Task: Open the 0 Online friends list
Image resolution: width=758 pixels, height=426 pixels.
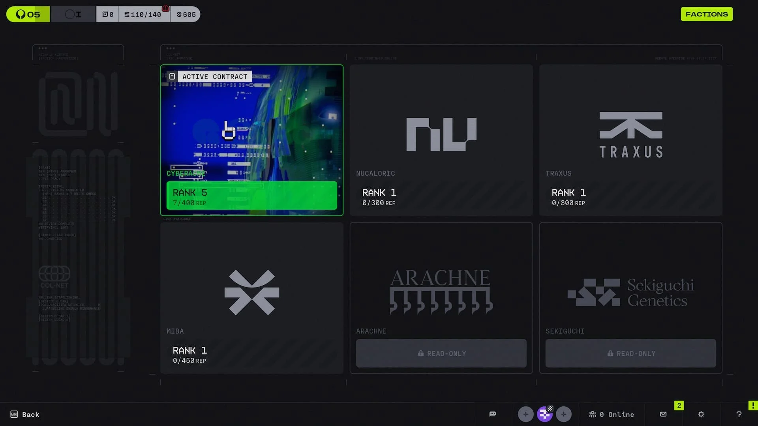Action: click(x=612, y=414)
